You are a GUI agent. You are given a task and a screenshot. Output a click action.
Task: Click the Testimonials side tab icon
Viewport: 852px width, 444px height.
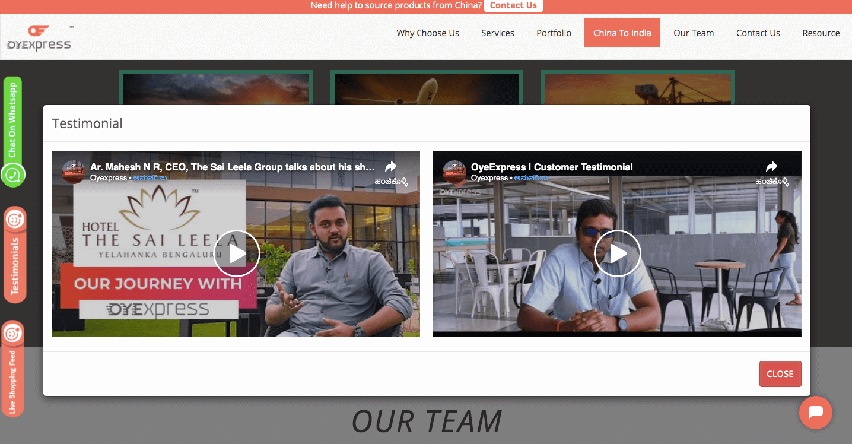(x=15, y=220)
